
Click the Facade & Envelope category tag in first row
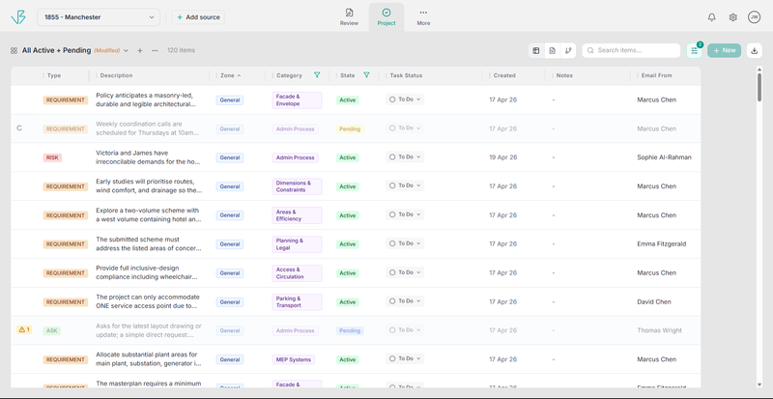point(297,100)
